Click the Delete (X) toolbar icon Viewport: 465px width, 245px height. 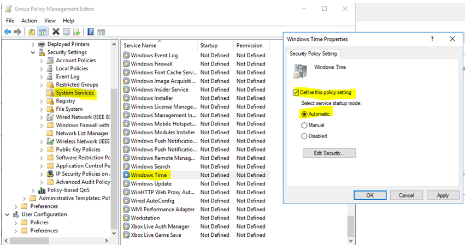click(x=56, y=32)
